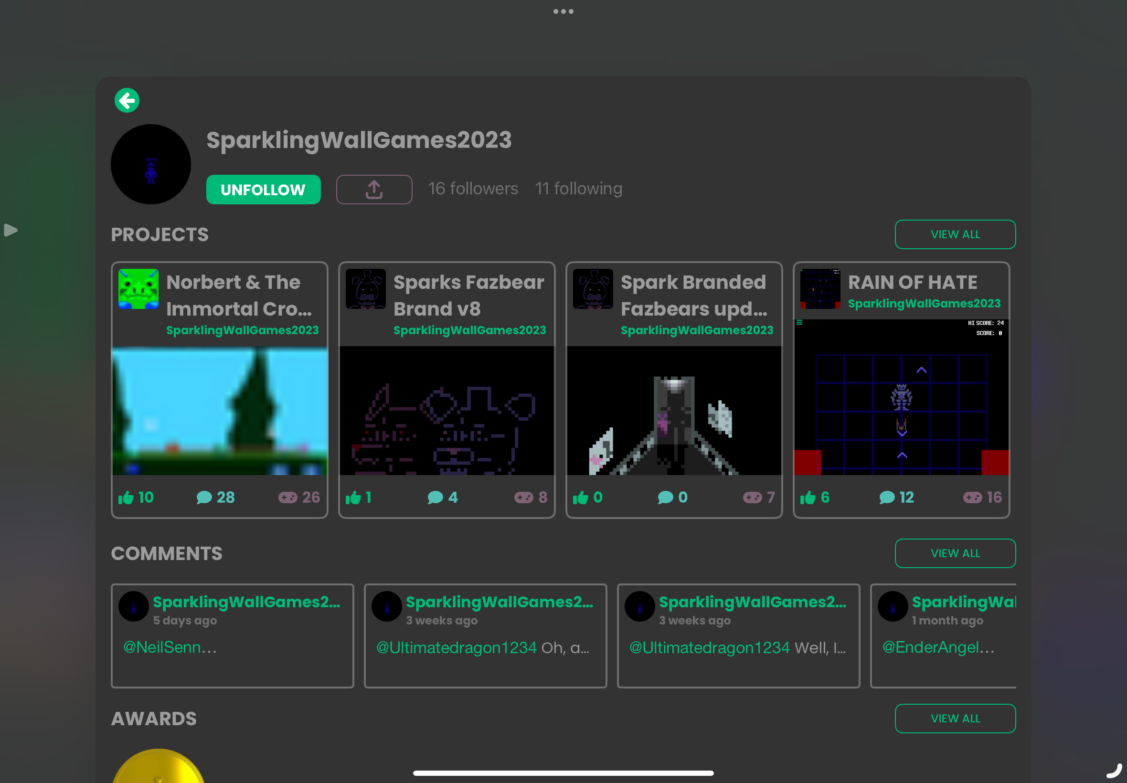Open the Norbert & The Immortal project preview image
Viewport: 1127px width, 783px height.
coord(219,410)
